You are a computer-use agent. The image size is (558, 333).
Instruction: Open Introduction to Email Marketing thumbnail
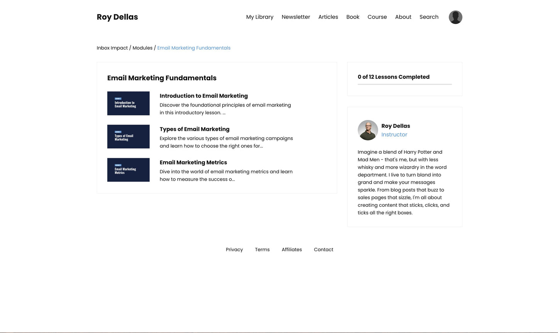(128, 103)
